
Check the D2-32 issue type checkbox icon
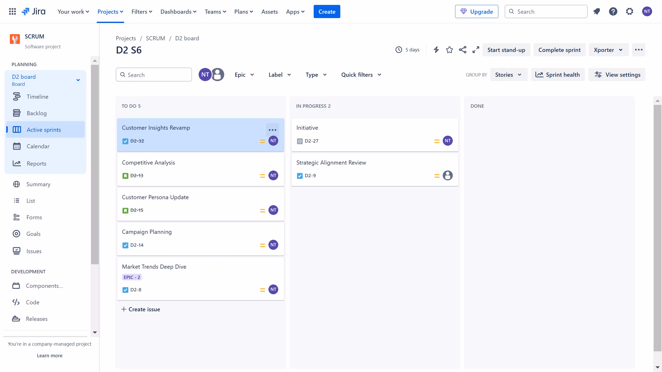click(x=125, y=141)
